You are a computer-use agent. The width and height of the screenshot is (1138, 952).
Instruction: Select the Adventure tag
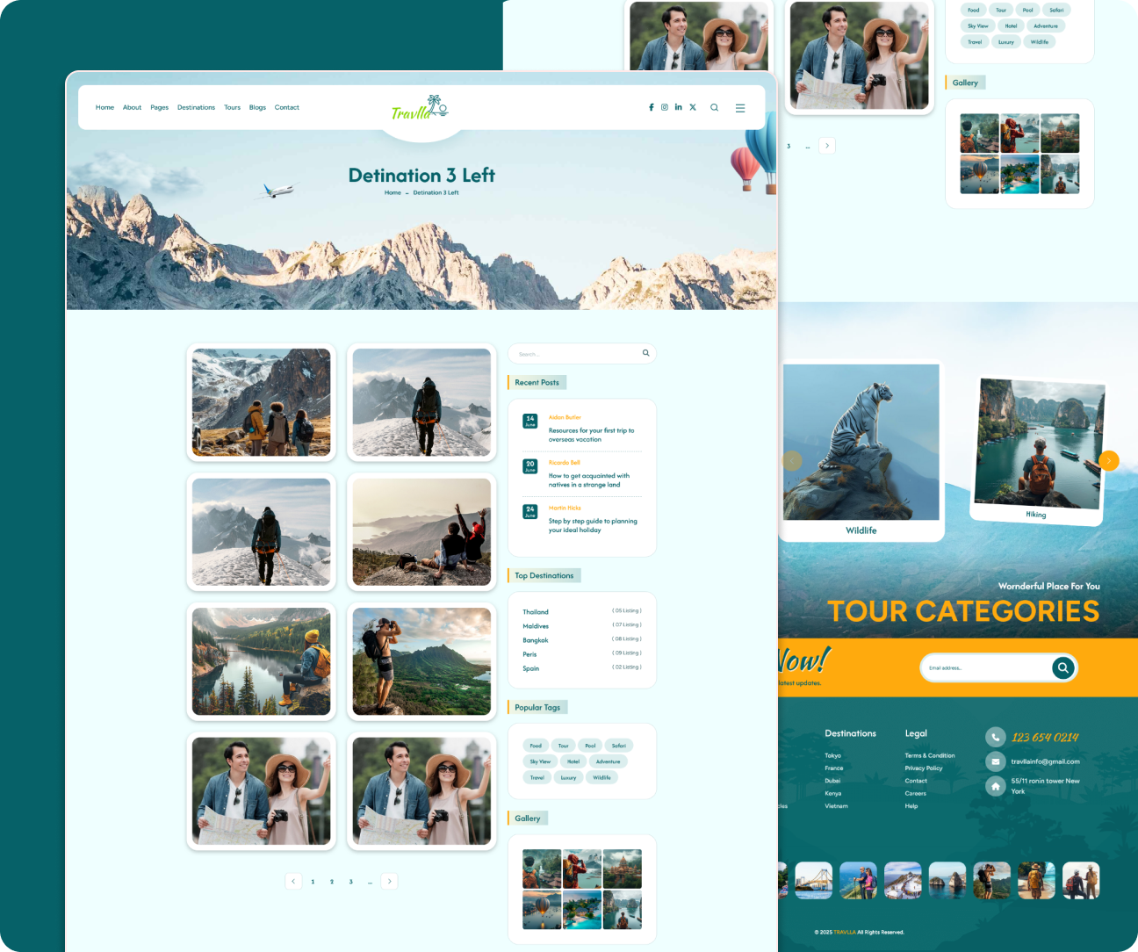(x=608, y=761)
